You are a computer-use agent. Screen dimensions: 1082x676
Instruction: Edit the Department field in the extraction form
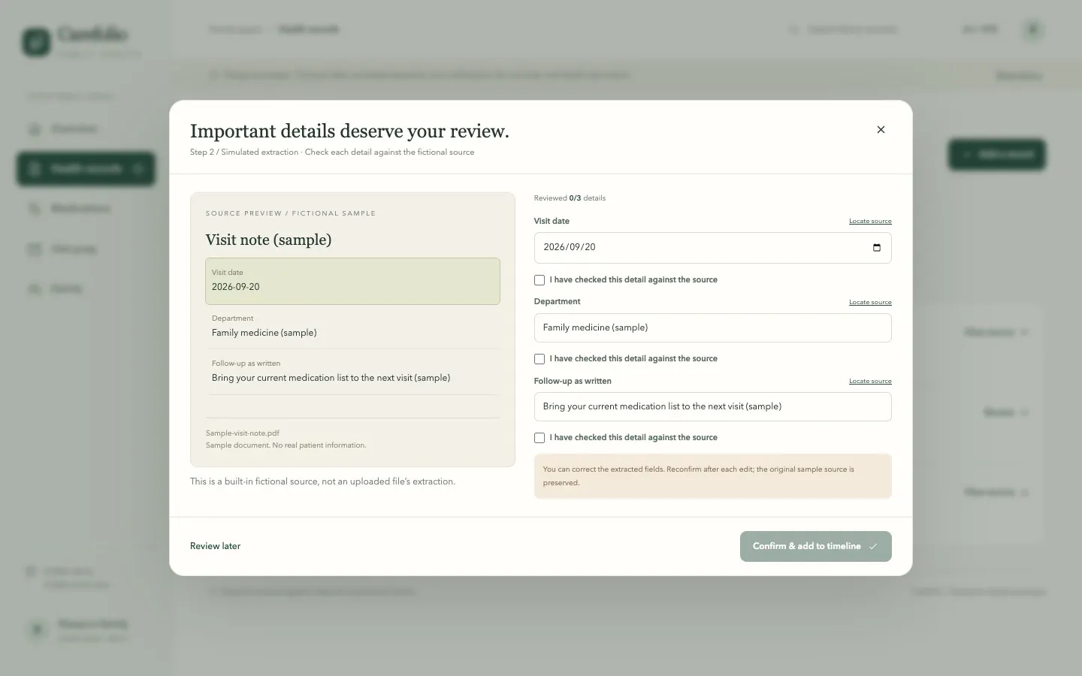click(x=712, y=328)
